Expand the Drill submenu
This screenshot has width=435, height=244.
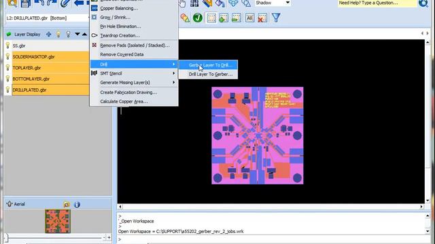pyautogui.click(x=134, y=64)
